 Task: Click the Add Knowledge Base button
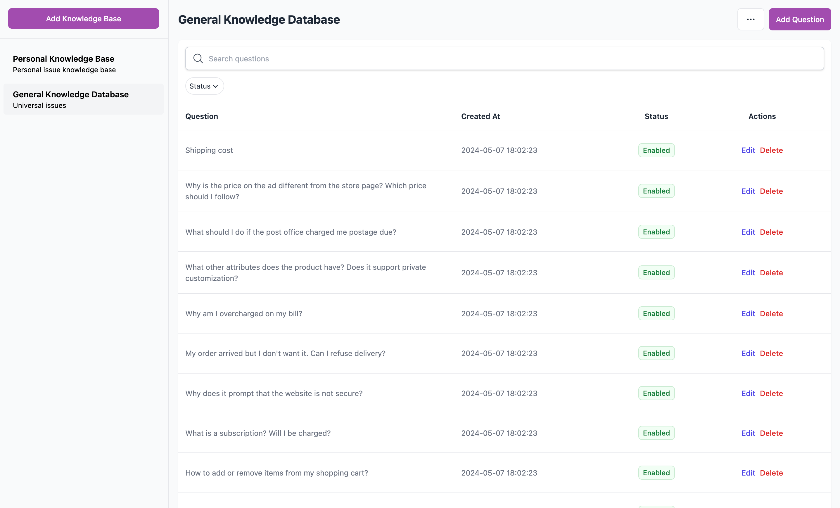pos(84,19)
